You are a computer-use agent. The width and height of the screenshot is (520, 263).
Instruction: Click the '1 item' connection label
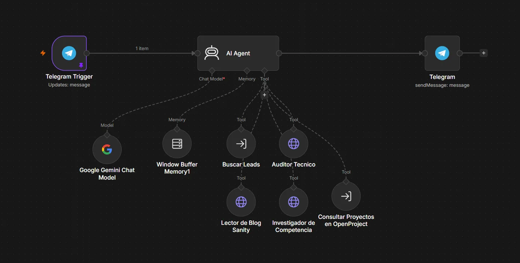tap(142, 49)
